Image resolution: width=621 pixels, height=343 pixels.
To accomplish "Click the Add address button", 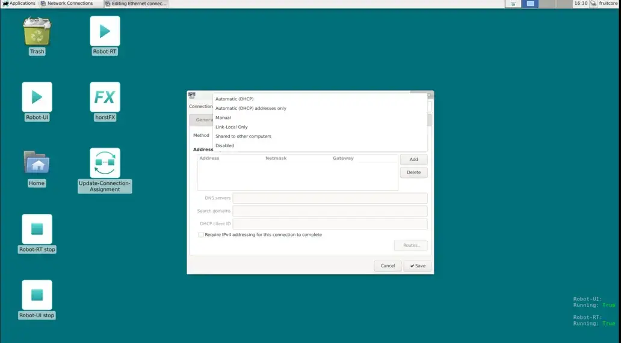I will click(x=413, y=160).
